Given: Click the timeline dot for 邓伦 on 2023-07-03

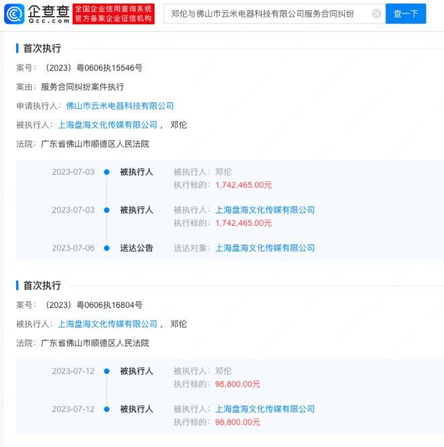Looking at the screenshot, I should 107,172.
